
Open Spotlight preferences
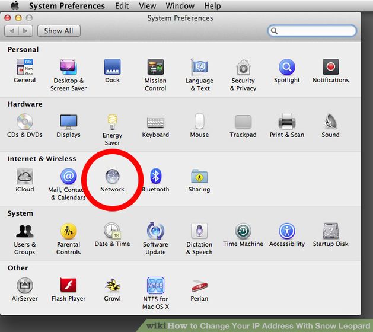coord(287,71)
